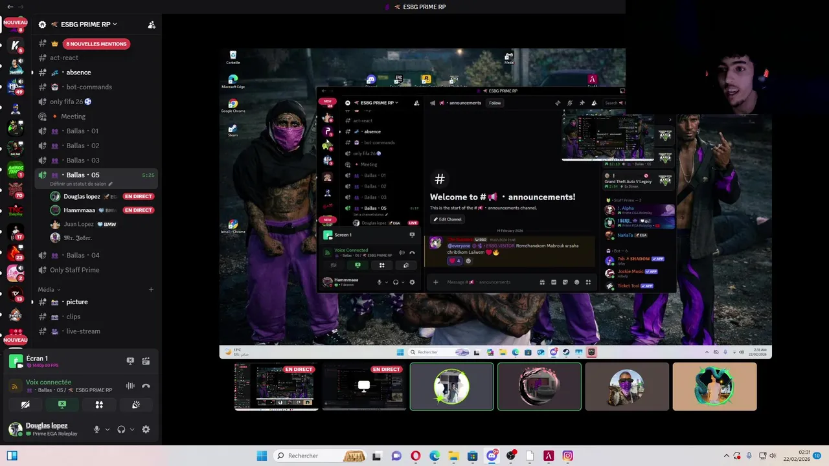
Task: Select second EN DIRECT stream thumbnail
Action: (364, 386)
